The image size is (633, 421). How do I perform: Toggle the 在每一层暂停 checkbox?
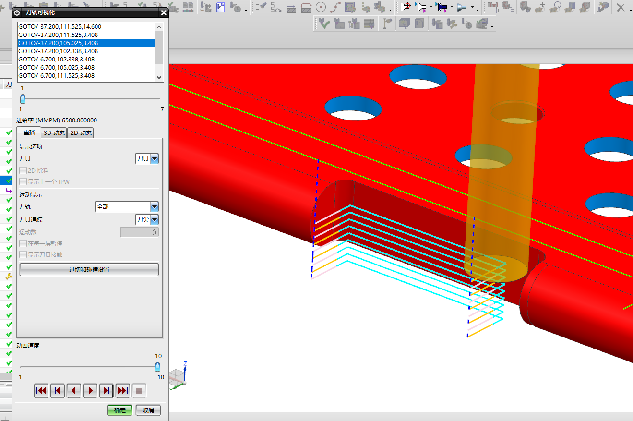23,243
